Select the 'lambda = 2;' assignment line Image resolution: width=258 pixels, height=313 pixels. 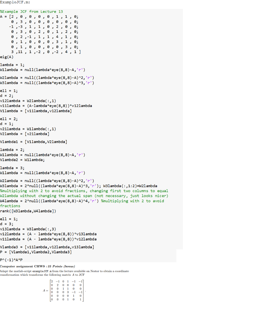click(11, 149)
